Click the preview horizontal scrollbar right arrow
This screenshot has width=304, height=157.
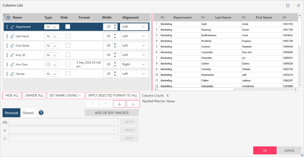pyautogui.click(x=295, y=89)
